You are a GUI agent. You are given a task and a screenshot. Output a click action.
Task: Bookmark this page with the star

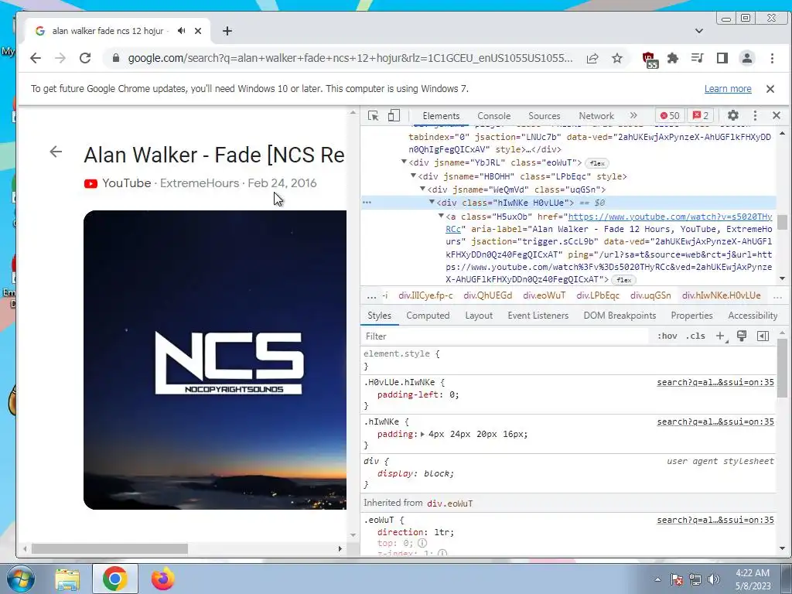[616, 58]
